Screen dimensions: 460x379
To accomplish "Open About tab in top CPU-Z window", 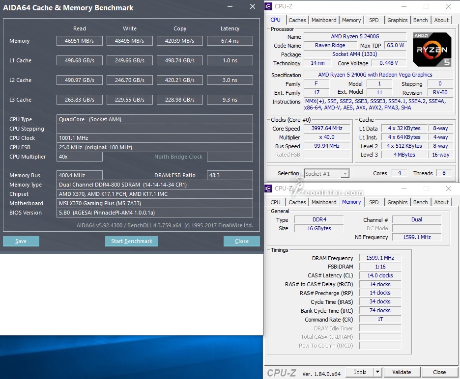I will coord(441,20).
